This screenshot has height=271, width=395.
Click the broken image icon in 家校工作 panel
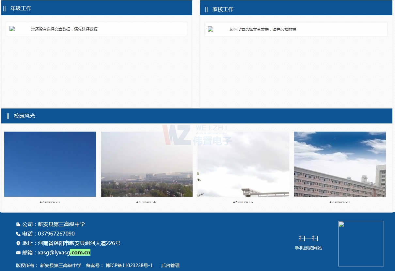pyautogui.click(x=211, y=29)
